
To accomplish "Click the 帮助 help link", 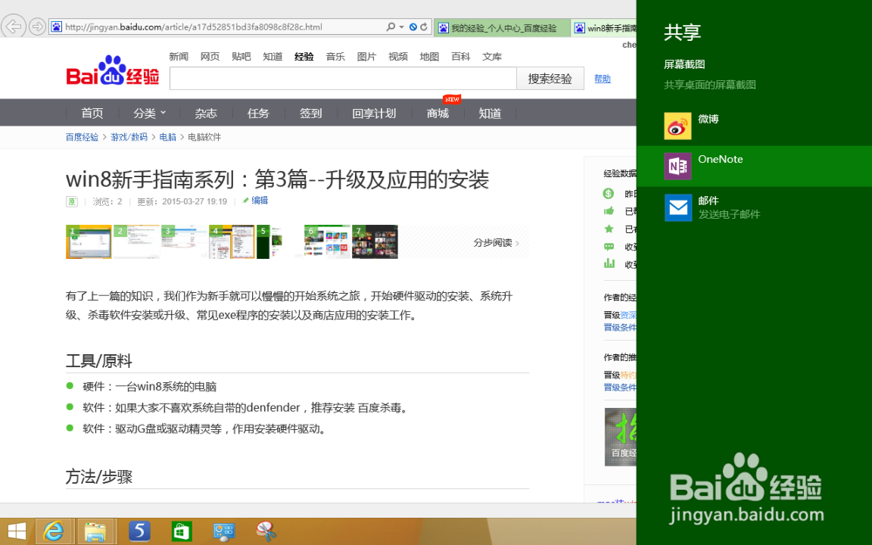I will [603, 79].
